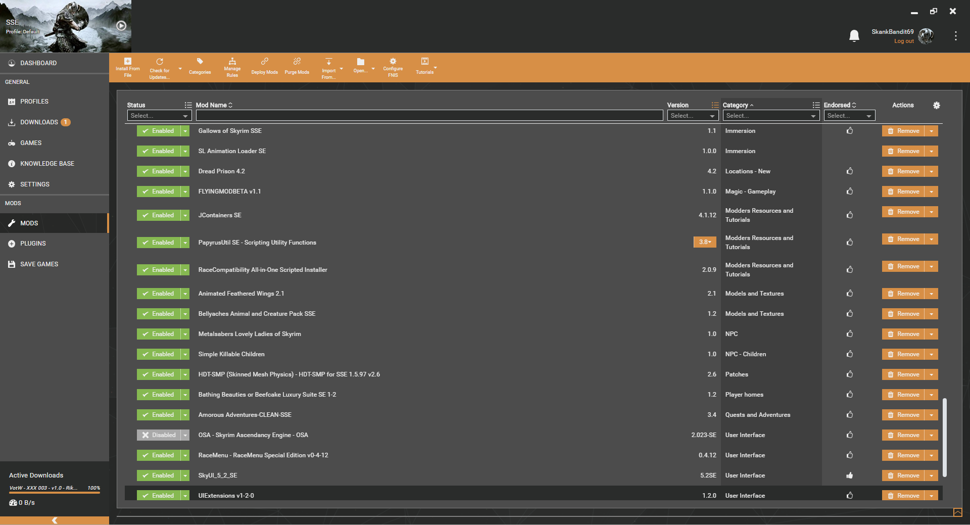The height and width of the screenshot is (525, 970).
Task: Open Version filter dropdown
Action: [x=693, y=116]
